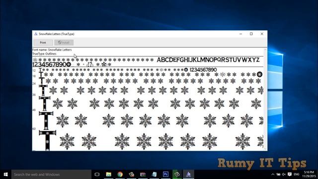Click the 'Font name: Snowflake Letters' text
The image size is (318, 179).
[52, 50]
